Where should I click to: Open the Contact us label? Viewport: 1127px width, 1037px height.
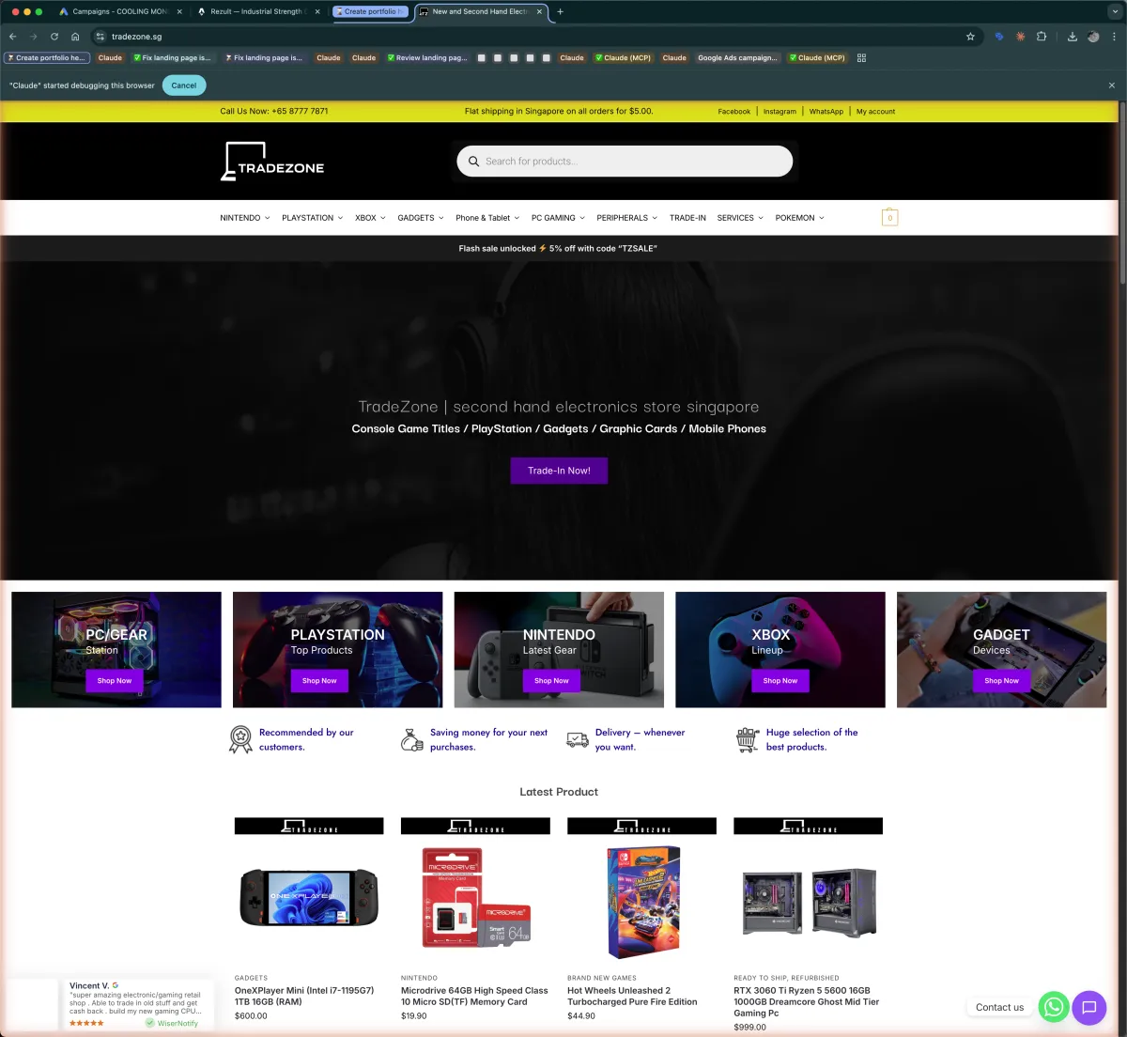pos(999,1007)
